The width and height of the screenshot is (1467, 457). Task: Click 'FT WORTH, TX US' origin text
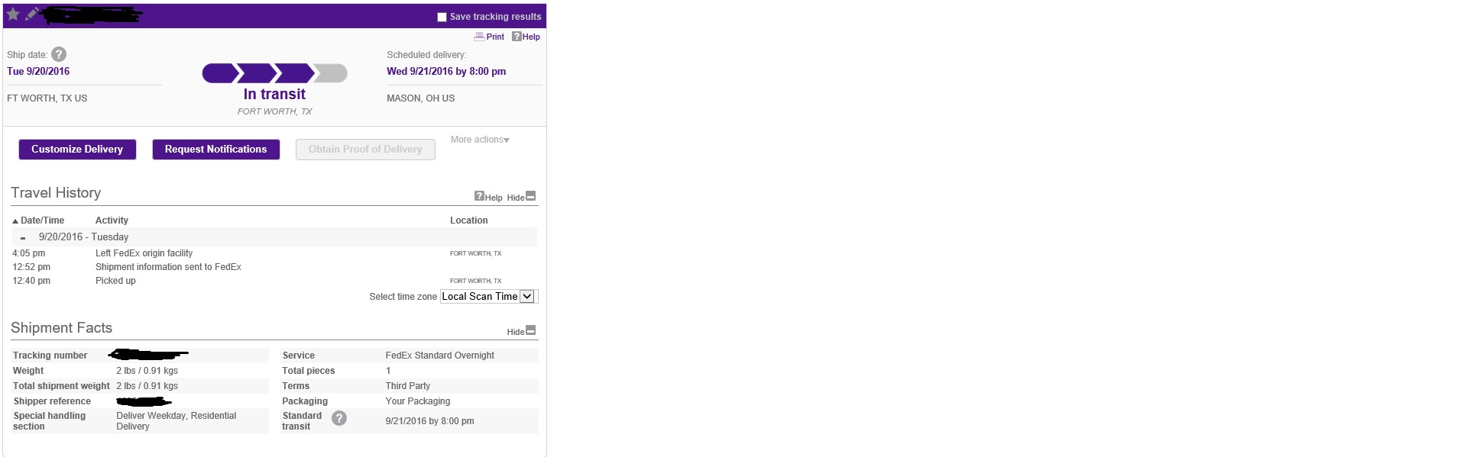click(x=47, y=98)
